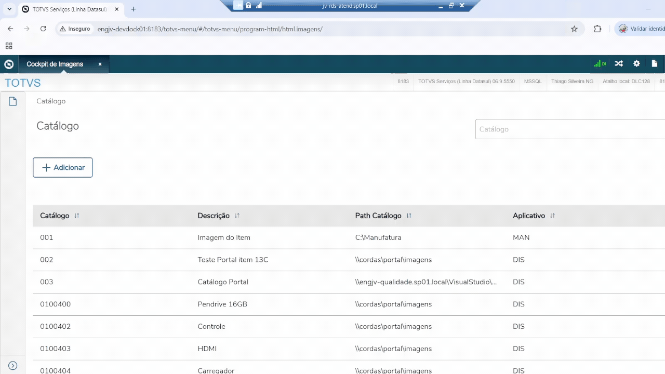665x374 pixels.
Task: Open the apps grid icon in the bookmarks bar
Action: click(x=9, y=46)
